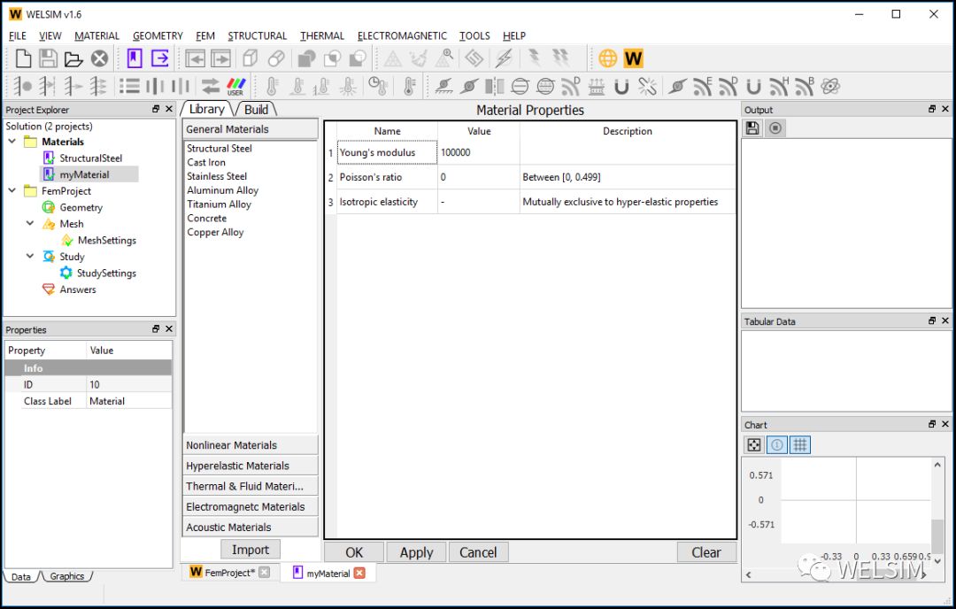This screenshot has height=609, width=956.
Task: Click the OK button
Action: (353, 552)
